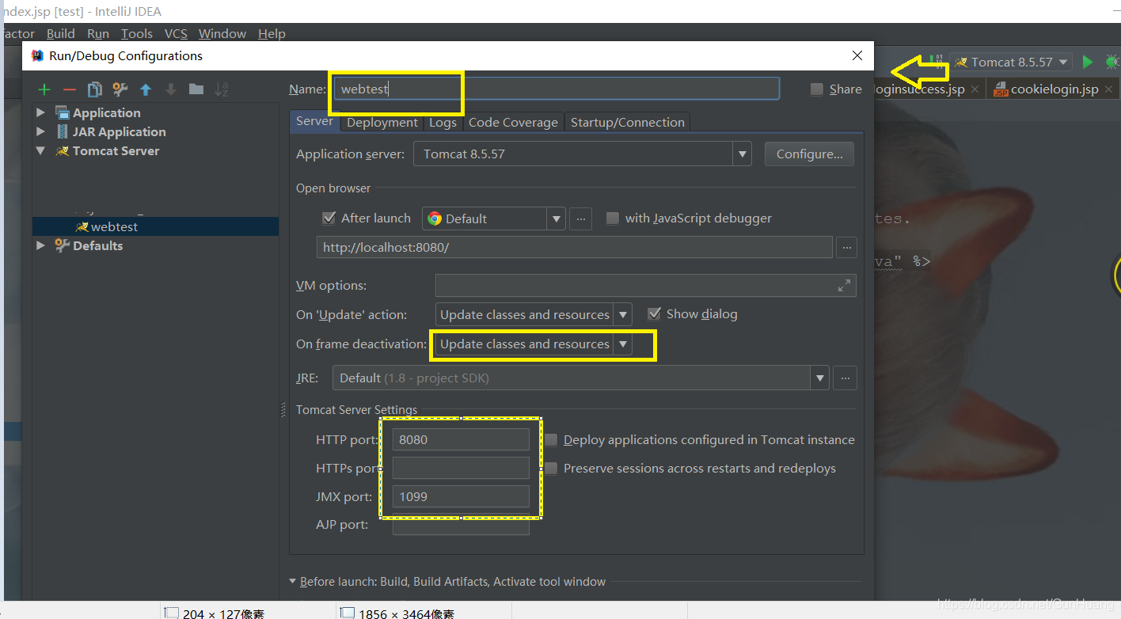Click the Defaults wrench icon in tree
Screen dimensions: 1121x619
pyautogui.click(x=63, y=246)
